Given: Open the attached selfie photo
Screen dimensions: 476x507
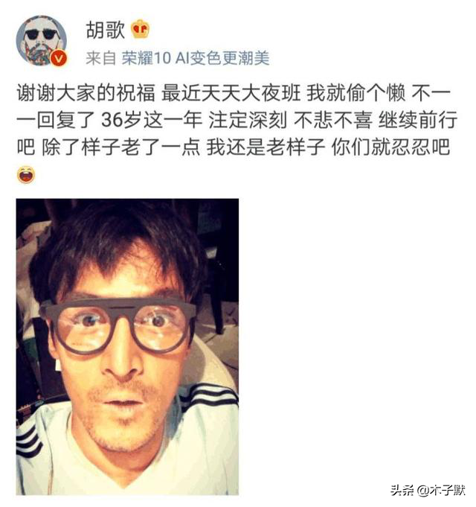Looking at the screenshot, I should click(127, 347).
